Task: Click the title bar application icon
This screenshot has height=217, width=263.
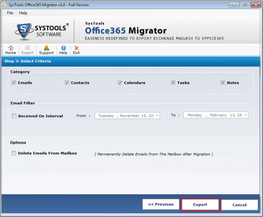Action: click(5, 5)
